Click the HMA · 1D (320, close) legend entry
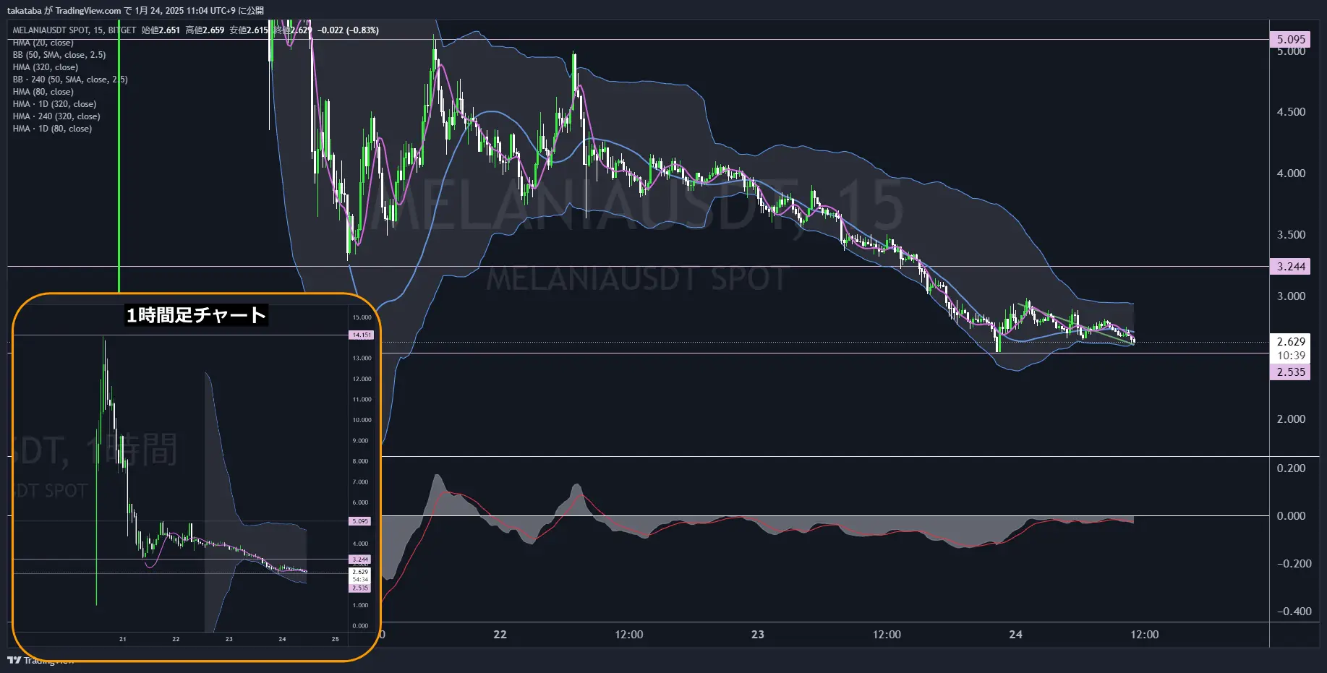This screenshot has width=1327, height=673. [x=54, y=104]
